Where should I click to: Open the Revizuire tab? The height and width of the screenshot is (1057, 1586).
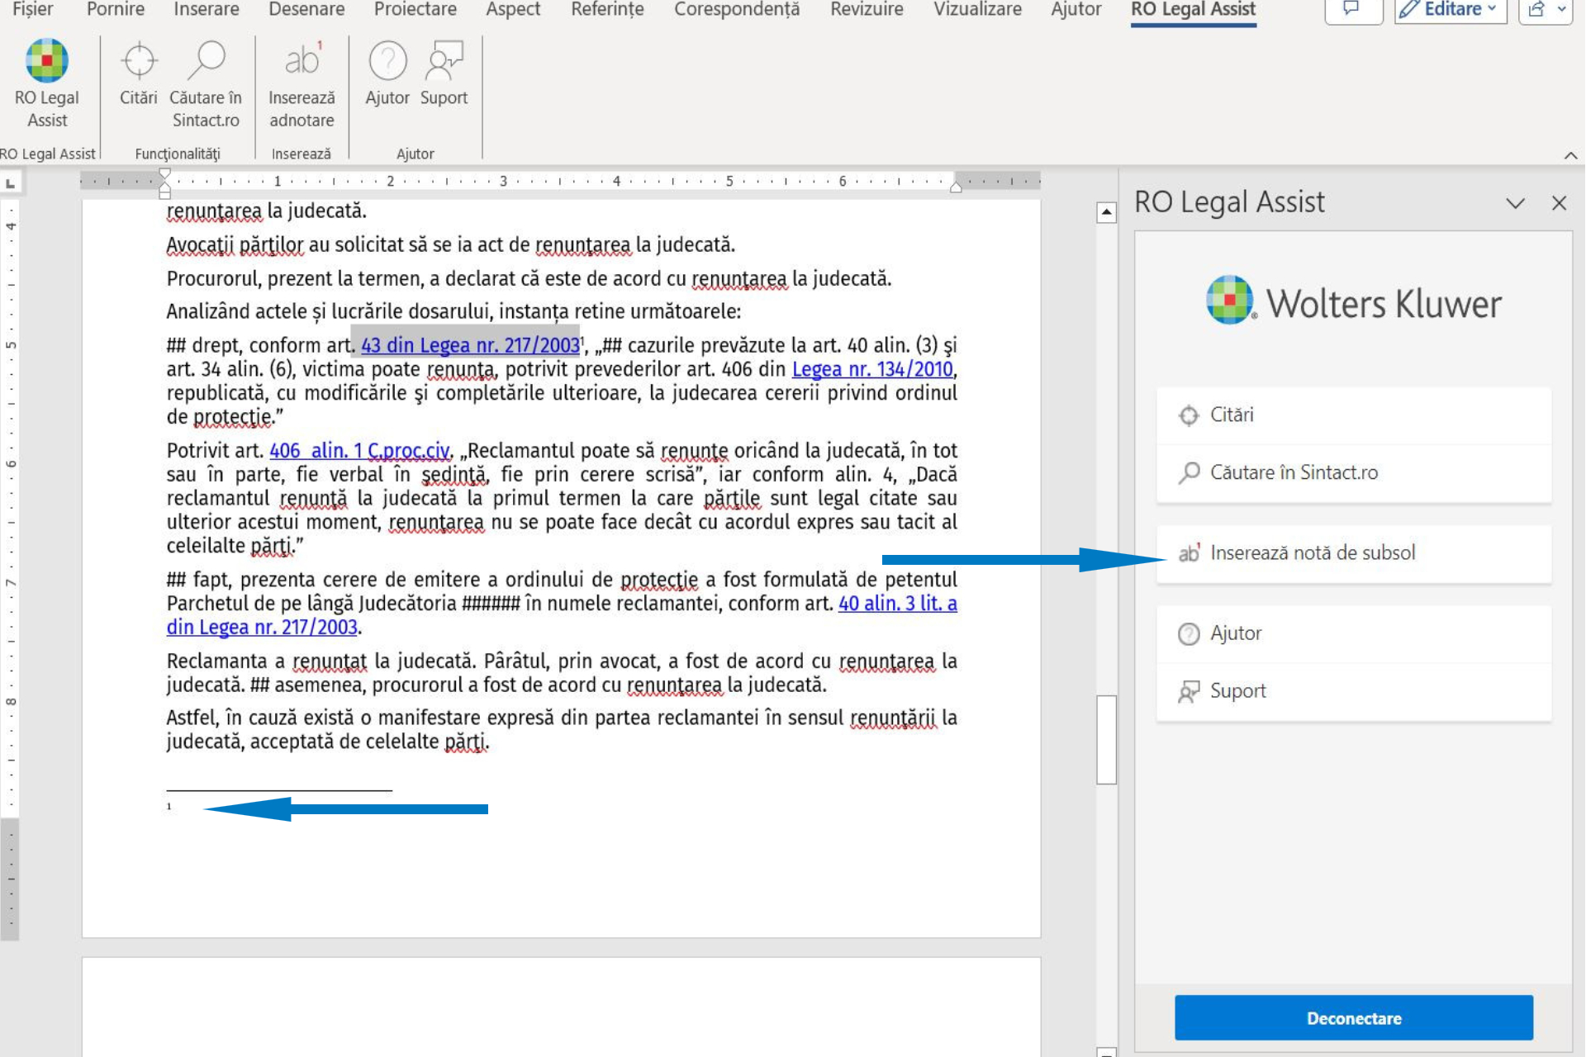[867, 10]
